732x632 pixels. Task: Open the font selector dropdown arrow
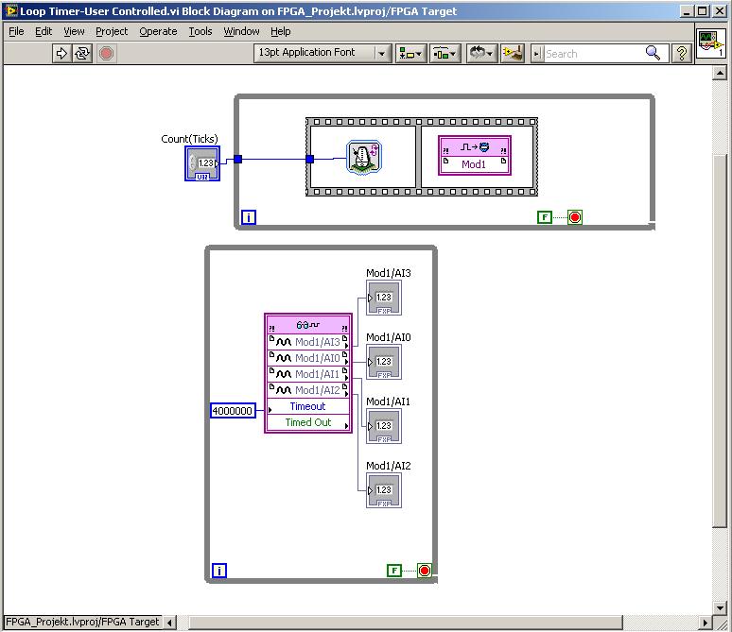(x=382, y=54)
